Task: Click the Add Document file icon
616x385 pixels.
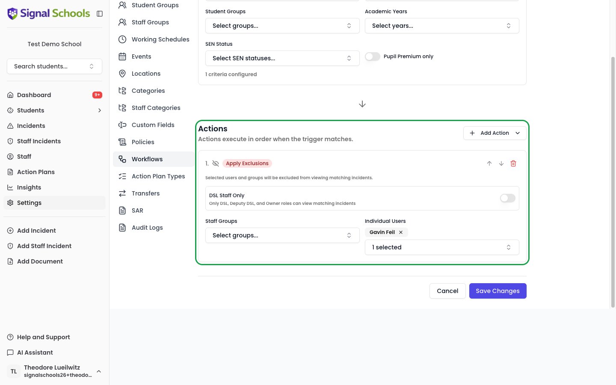Action: [10, 261]
